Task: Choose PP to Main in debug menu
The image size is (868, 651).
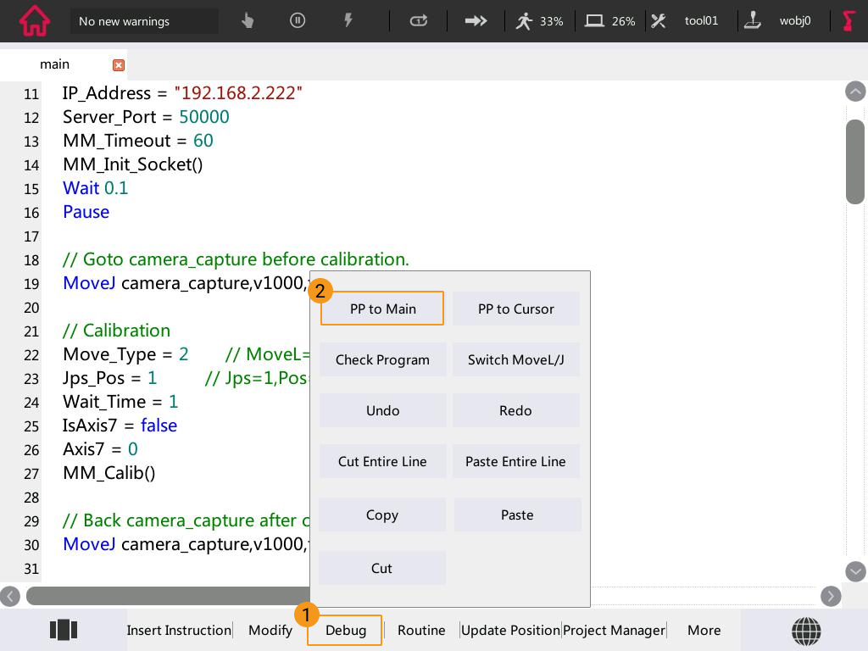Action: click(x=382, y=309)
